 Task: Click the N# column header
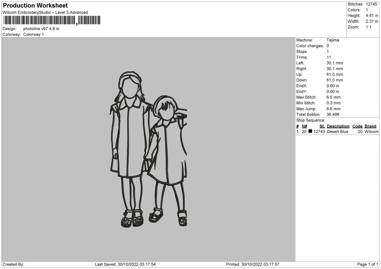[x=305, y=126]
